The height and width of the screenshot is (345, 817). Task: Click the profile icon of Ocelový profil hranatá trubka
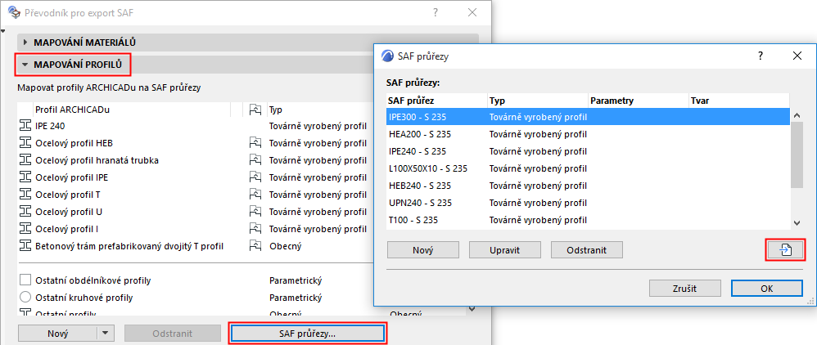pyautogui.click(x=25, y=159)
